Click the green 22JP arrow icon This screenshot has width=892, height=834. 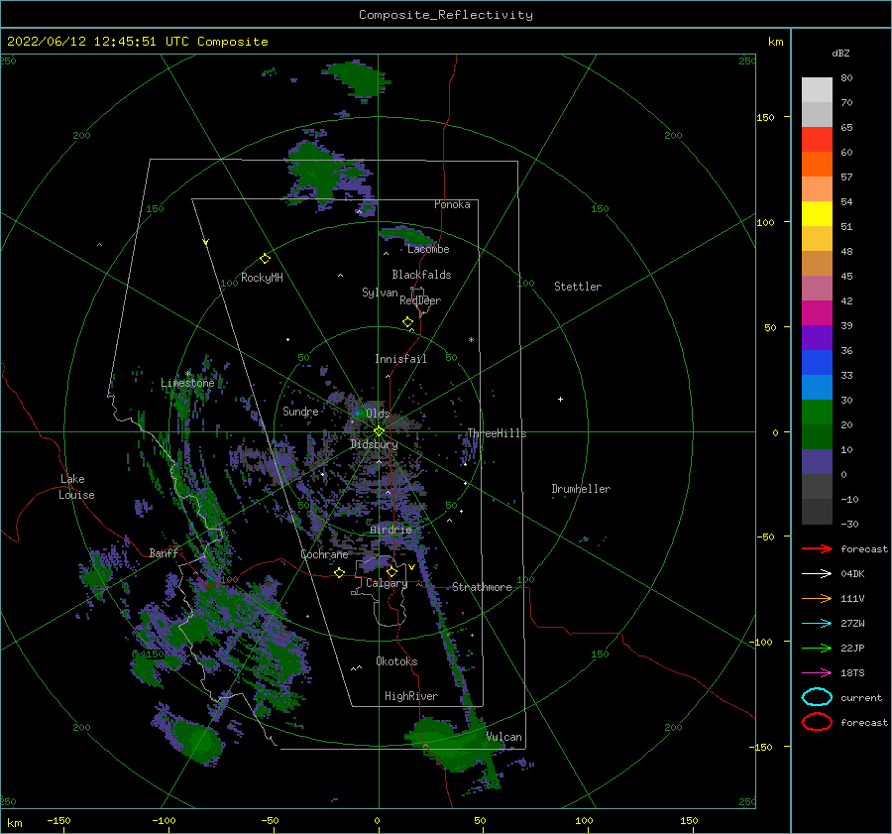point(817,648)
